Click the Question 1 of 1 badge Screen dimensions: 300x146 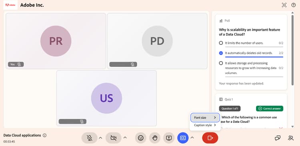(230, 108)
